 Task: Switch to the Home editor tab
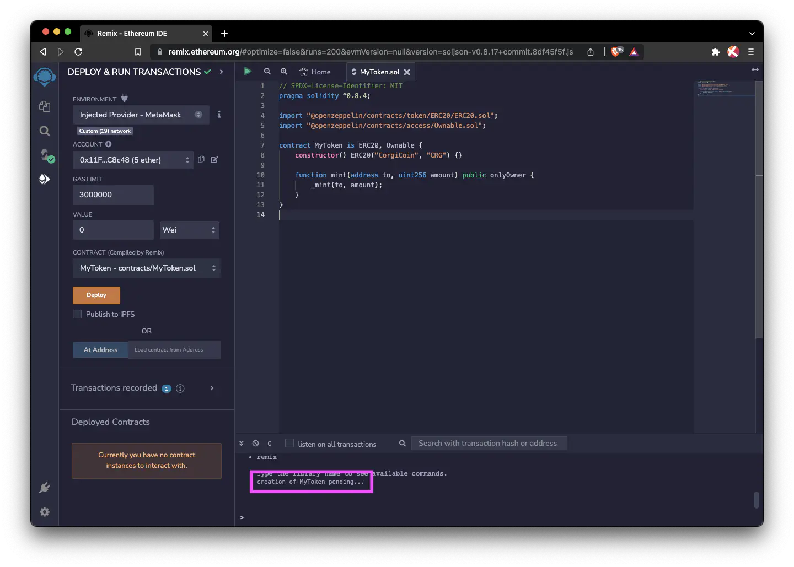click(x=315, y=72)
